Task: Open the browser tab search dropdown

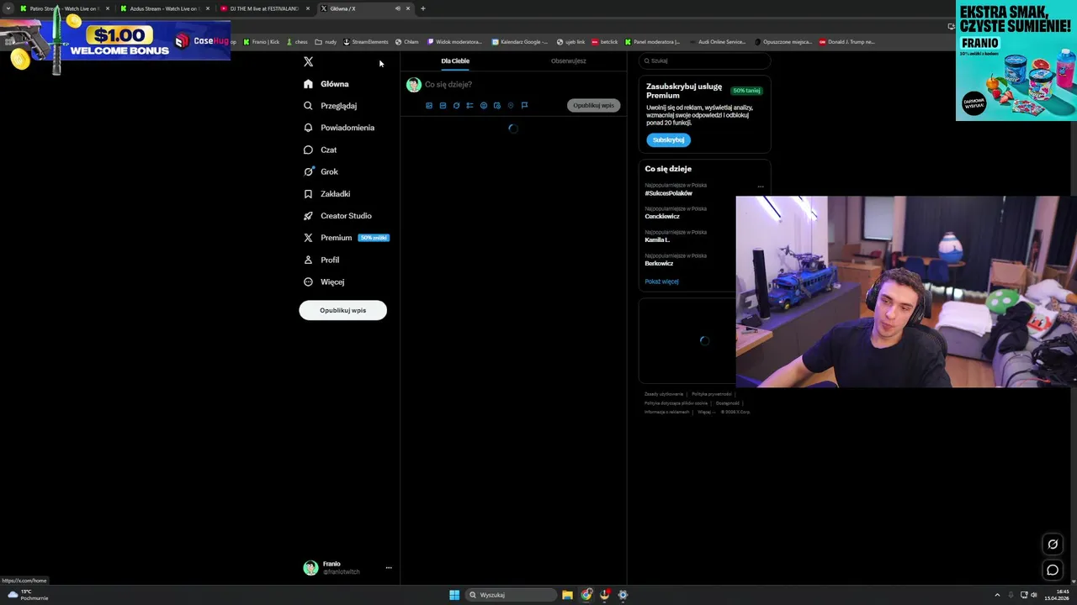Action: 8,8
